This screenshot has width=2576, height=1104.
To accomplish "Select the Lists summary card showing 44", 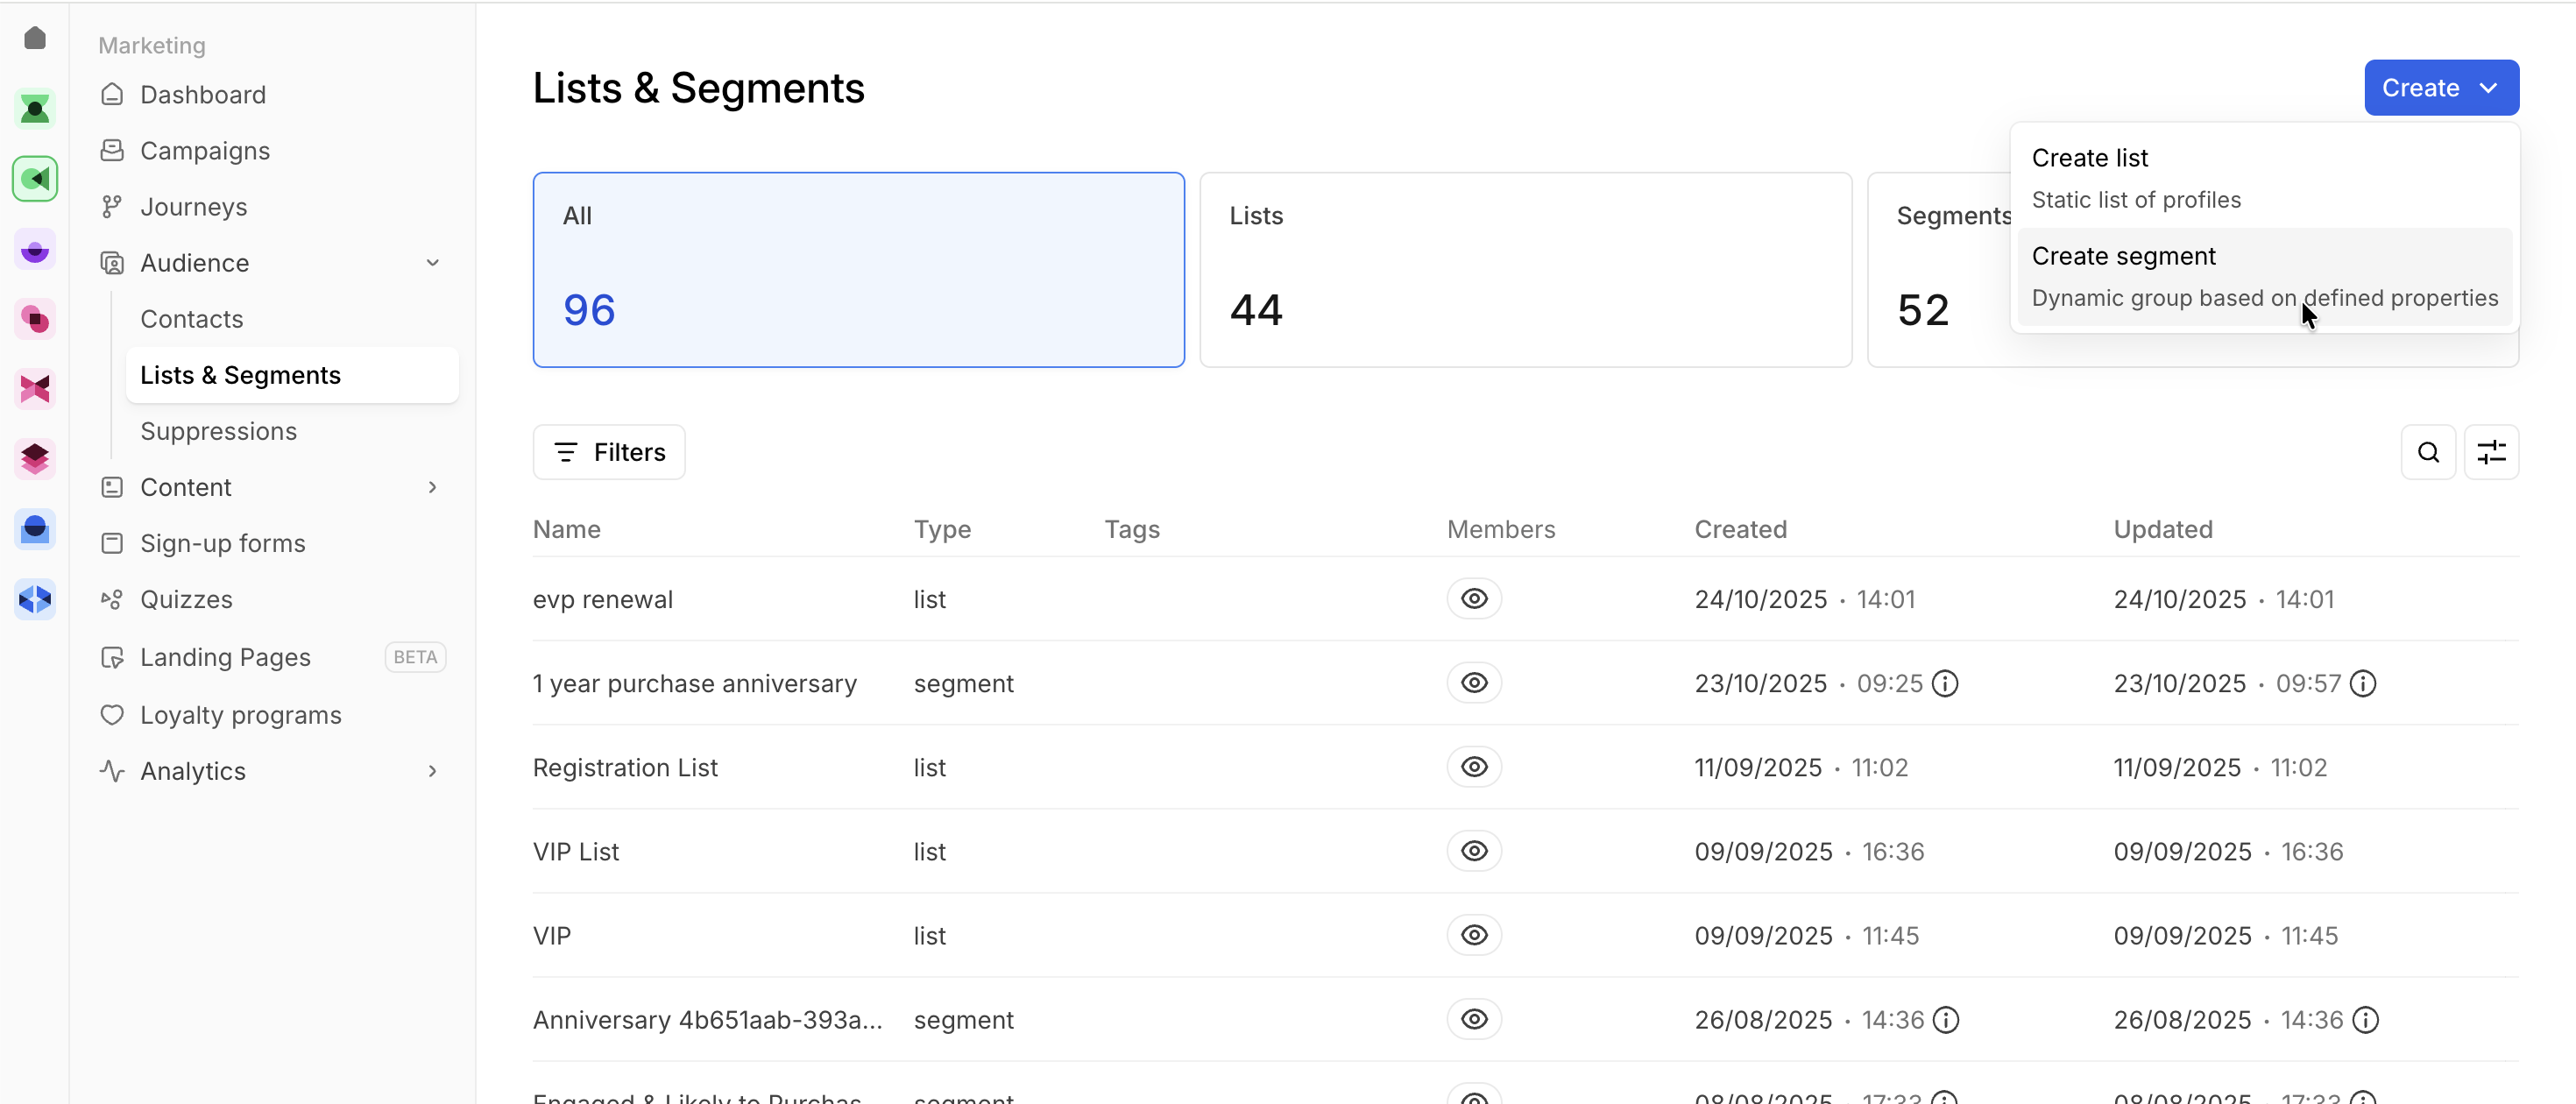I will pos(1524,269).
